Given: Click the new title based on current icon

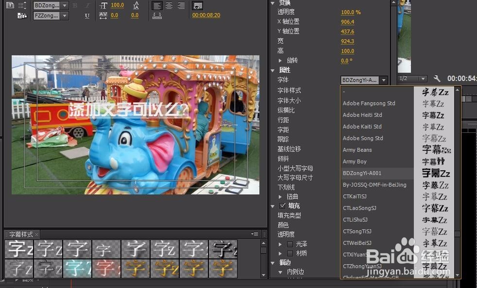Looking at the screenshot, I should (x=10, y=5).
